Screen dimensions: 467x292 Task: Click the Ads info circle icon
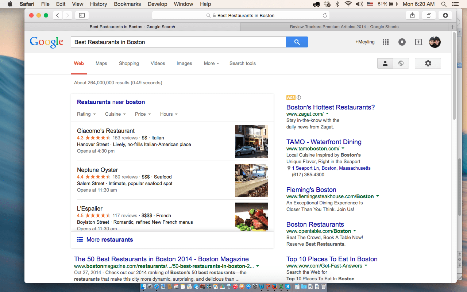299,97
